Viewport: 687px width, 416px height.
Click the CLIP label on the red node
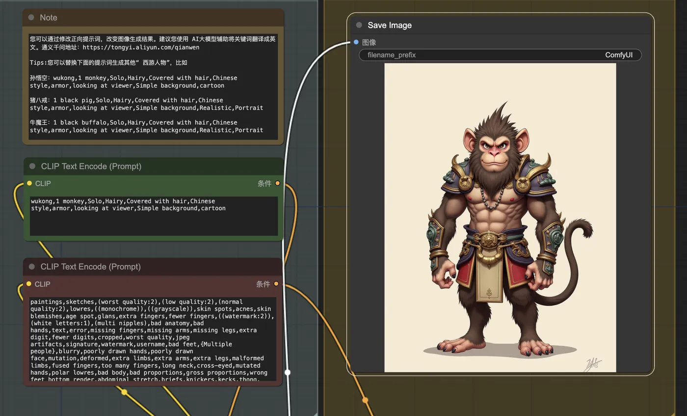(42, 284)
